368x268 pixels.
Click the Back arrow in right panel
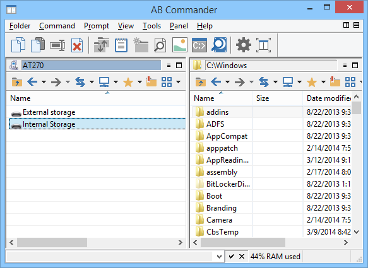click(x=216, y=82)
